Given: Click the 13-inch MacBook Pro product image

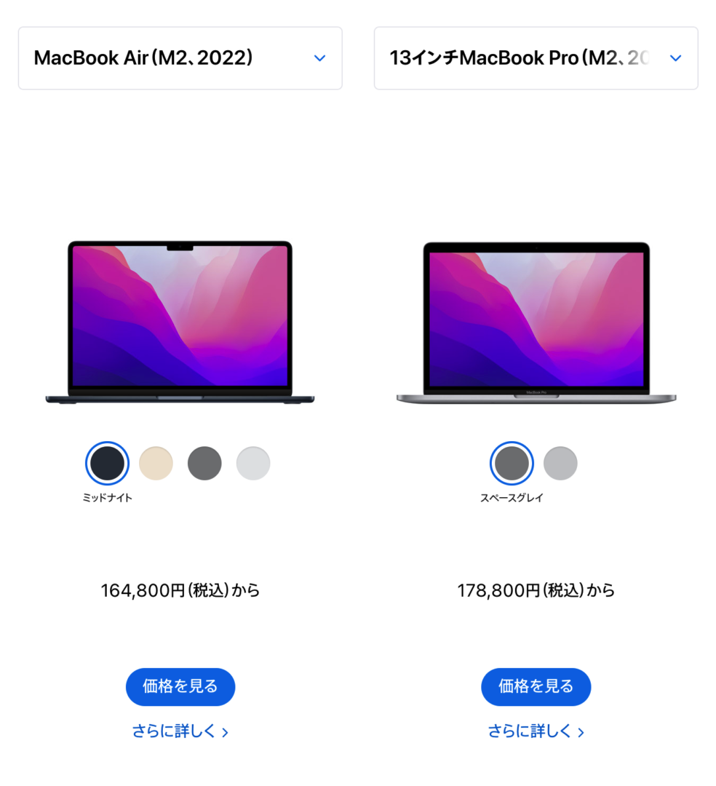Looking at the screenshot, I should [x=536, y=323].
